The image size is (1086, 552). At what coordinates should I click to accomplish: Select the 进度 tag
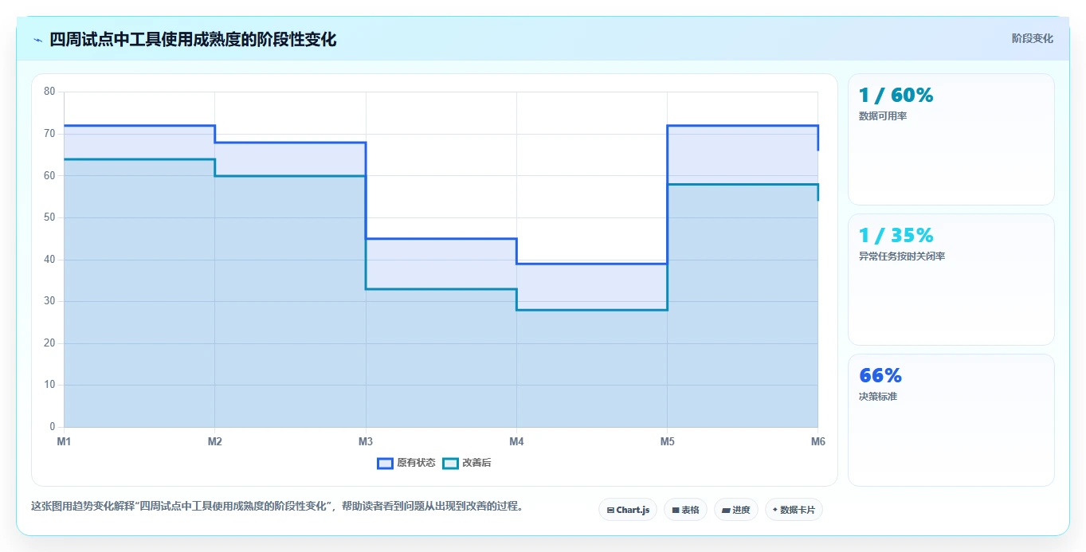click(736, 510)
